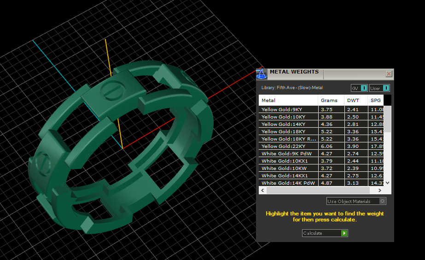Image resolution: width=425 pixels, height=260 pixels.
Task: Select the Yellow Gold:18KY row
Action: pos(321,131)
